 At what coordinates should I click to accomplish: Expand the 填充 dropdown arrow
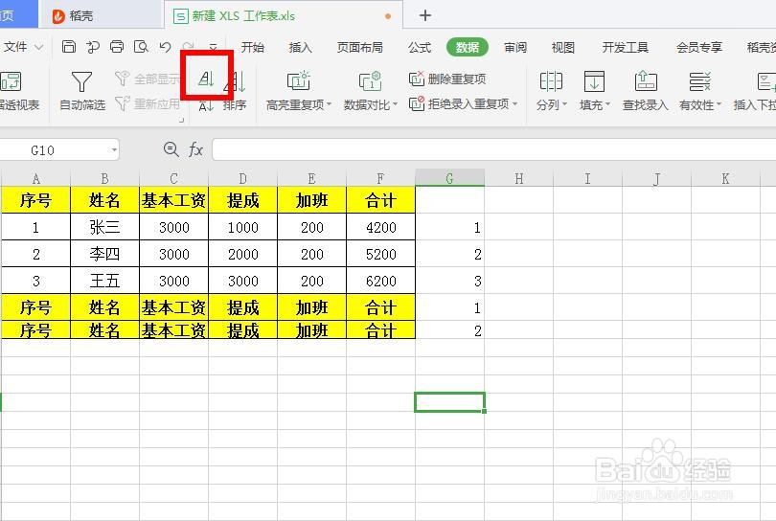pos(607,104)
